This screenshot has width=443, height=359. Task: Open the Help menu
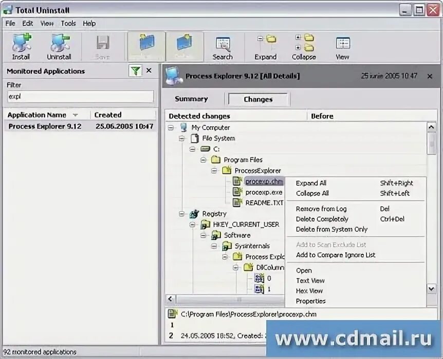click(x=89, y=24)
